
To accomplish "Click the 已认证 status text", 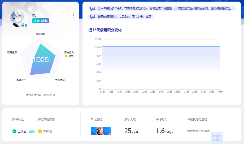I will tap(22, 131).
